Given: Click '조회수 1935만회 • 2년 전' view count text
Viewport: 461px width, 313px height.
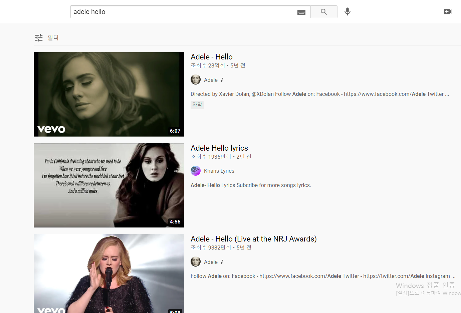Looking at the screenshot, I should pyautogui.click(x=221, y=157).
